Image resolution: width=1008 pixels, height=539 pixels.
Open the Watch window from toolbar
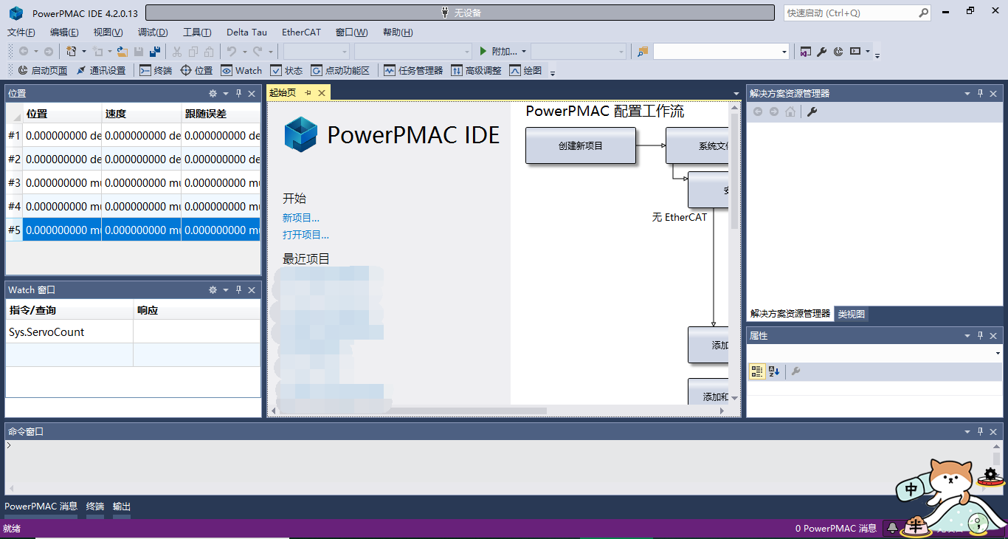coord(241,71)
